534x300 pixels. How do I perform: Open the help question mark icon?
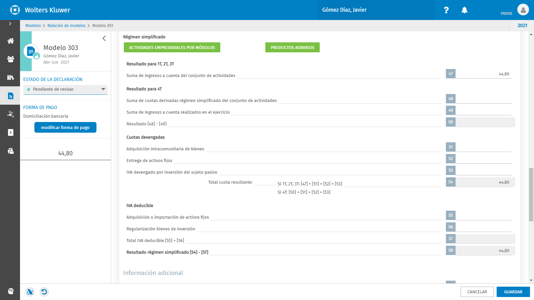[446, 10]
